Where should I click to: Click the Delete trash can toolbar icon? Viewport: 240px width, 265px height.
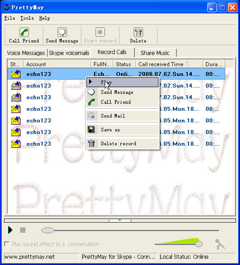[138, 32]
